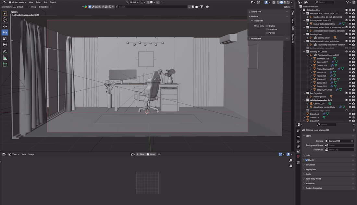Image resolution: width=357 pixels, height=205 pixels.
Task: Hide Canvas.027 with its eye icon
Action: pos(350,62)
